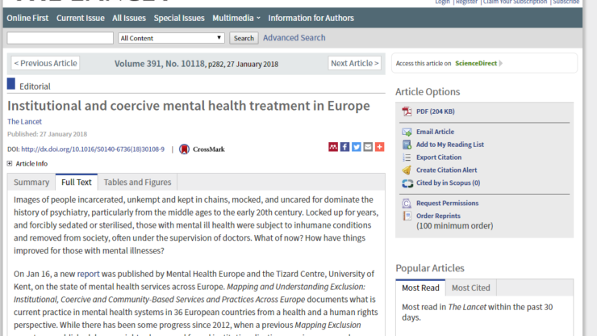Open Online First menu item
Image resolution: width=597 pixels, height=336 pixels.
click(x=27, y=18)
